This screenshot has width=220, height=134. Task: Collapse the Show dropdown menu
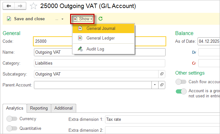coord(83,19)
